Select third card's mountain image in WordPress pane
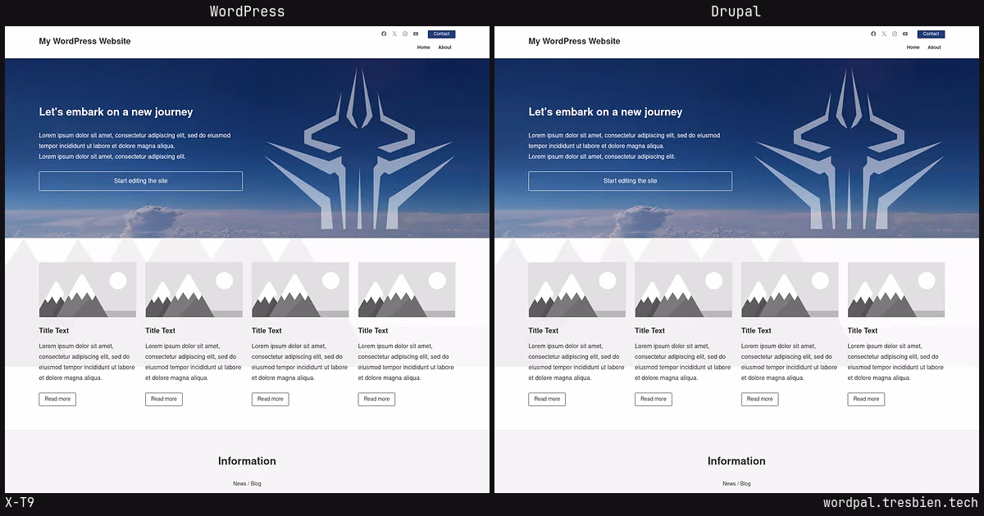Viewport: 984px width, 516px height. (300, 290)
